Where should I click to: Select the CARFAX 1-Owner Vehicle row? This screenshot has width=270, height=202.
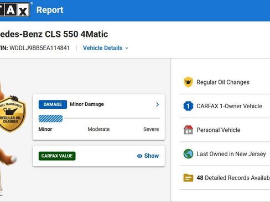coord(225,106)
